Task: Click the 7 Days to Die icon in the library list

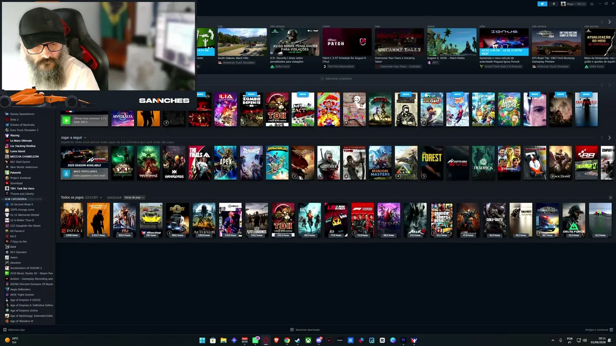Action: pyautogui.click(x=7, y=241)
